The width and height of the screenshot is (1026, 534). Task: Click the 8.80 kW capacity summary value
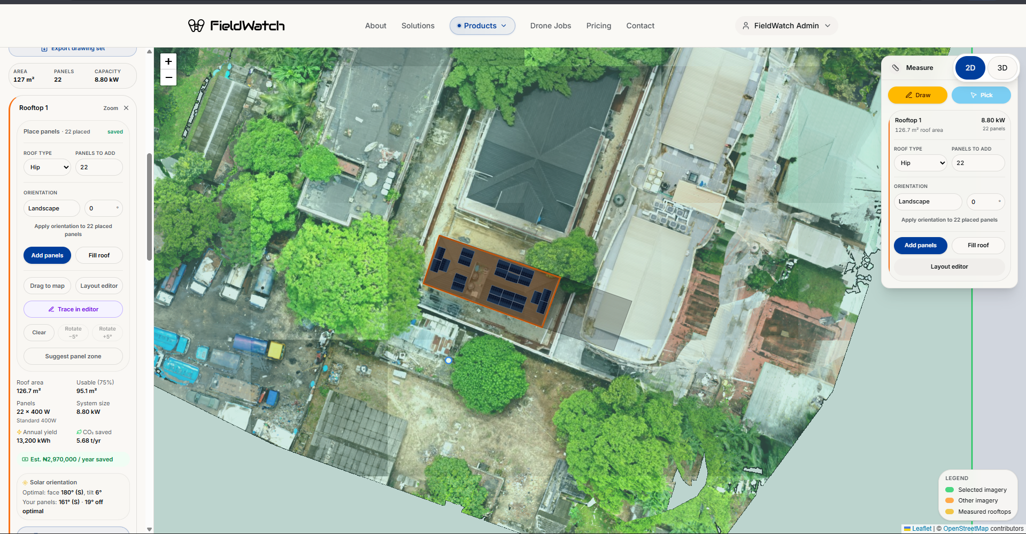pos(106,80)
